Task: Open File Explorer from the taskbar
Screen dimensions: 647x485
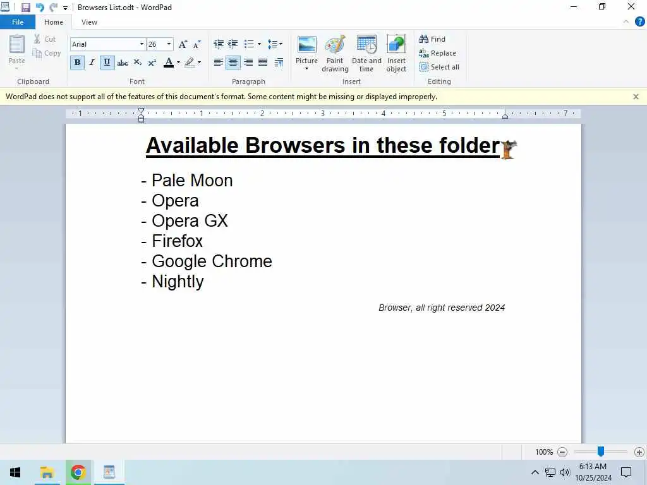Action: (x=47, y=472)
